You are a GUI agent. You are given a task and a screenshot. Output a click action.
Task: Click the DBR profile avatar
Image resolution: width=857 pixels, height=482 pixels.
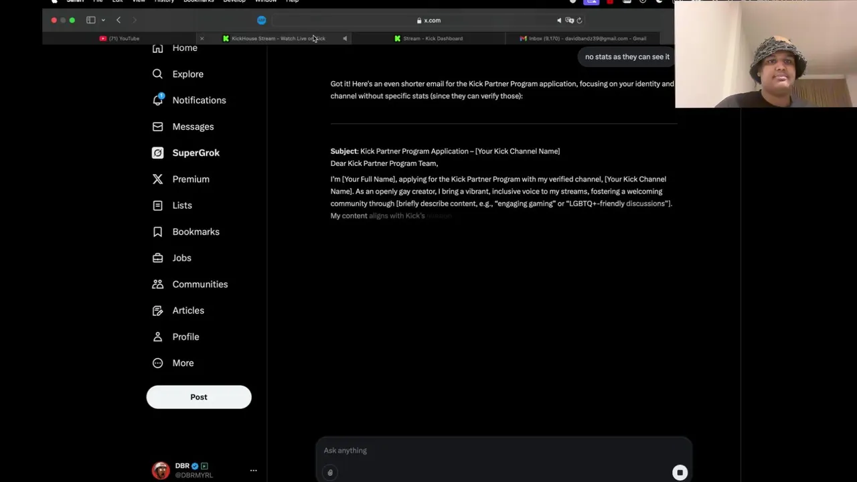tap(161, 471)
